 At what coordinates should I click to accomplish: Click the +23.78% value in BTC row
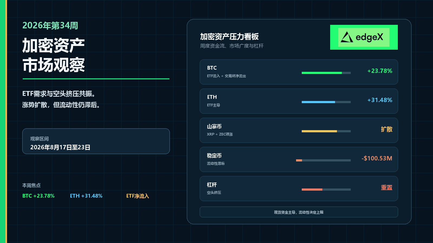(x=380, y=71)
